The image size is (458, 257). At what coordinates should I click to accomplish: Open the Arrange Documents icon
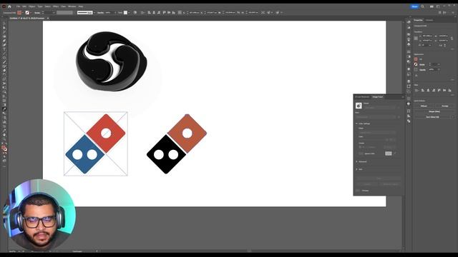click(432, 6)
